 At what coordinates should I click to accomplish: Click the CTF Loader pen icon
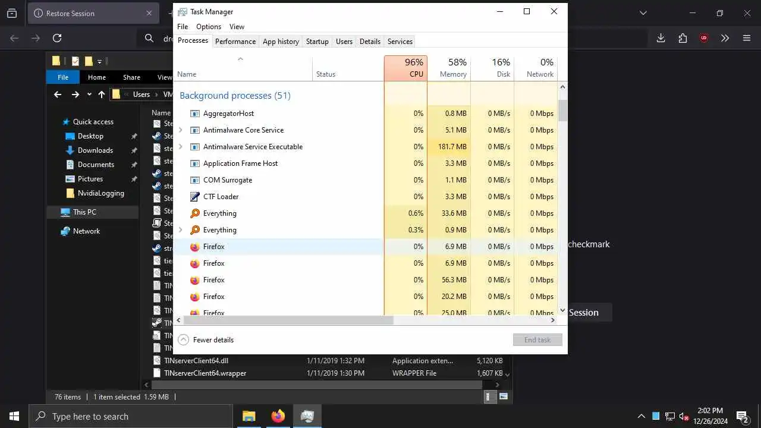(x=195, y=197)
